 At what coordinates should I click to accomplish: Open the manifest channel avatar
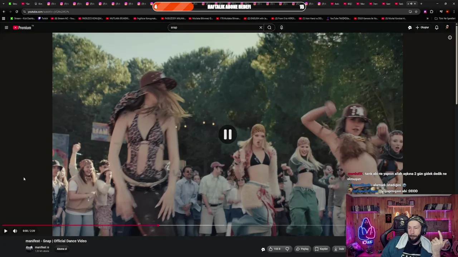pos(29,249)
